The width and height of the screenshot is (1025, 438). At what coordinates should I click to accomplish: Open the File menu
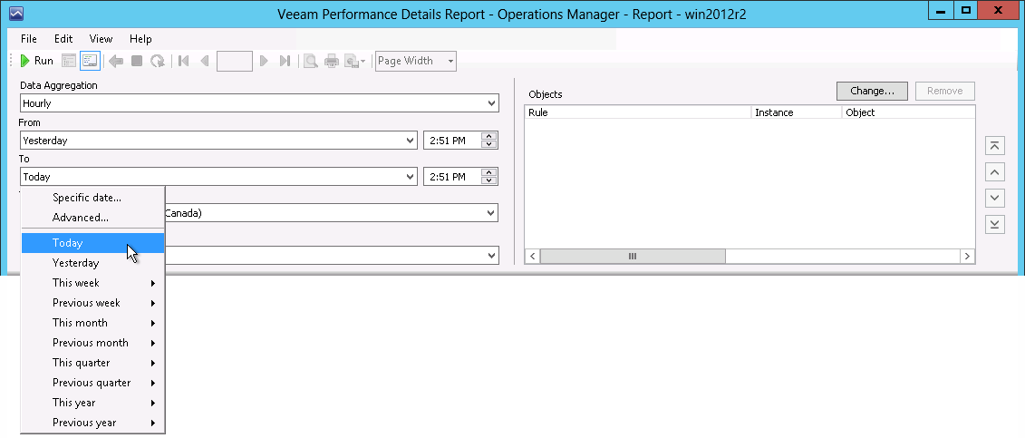pyautogui.click(x=29, y=39)
